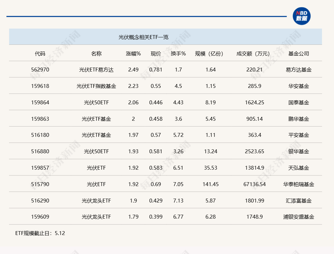Screen dimensions: 334x254
Task: Select code cell 159863
Action: coord(40,119)
